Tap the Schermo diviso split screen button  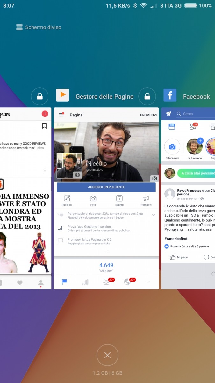coord(39,27)
